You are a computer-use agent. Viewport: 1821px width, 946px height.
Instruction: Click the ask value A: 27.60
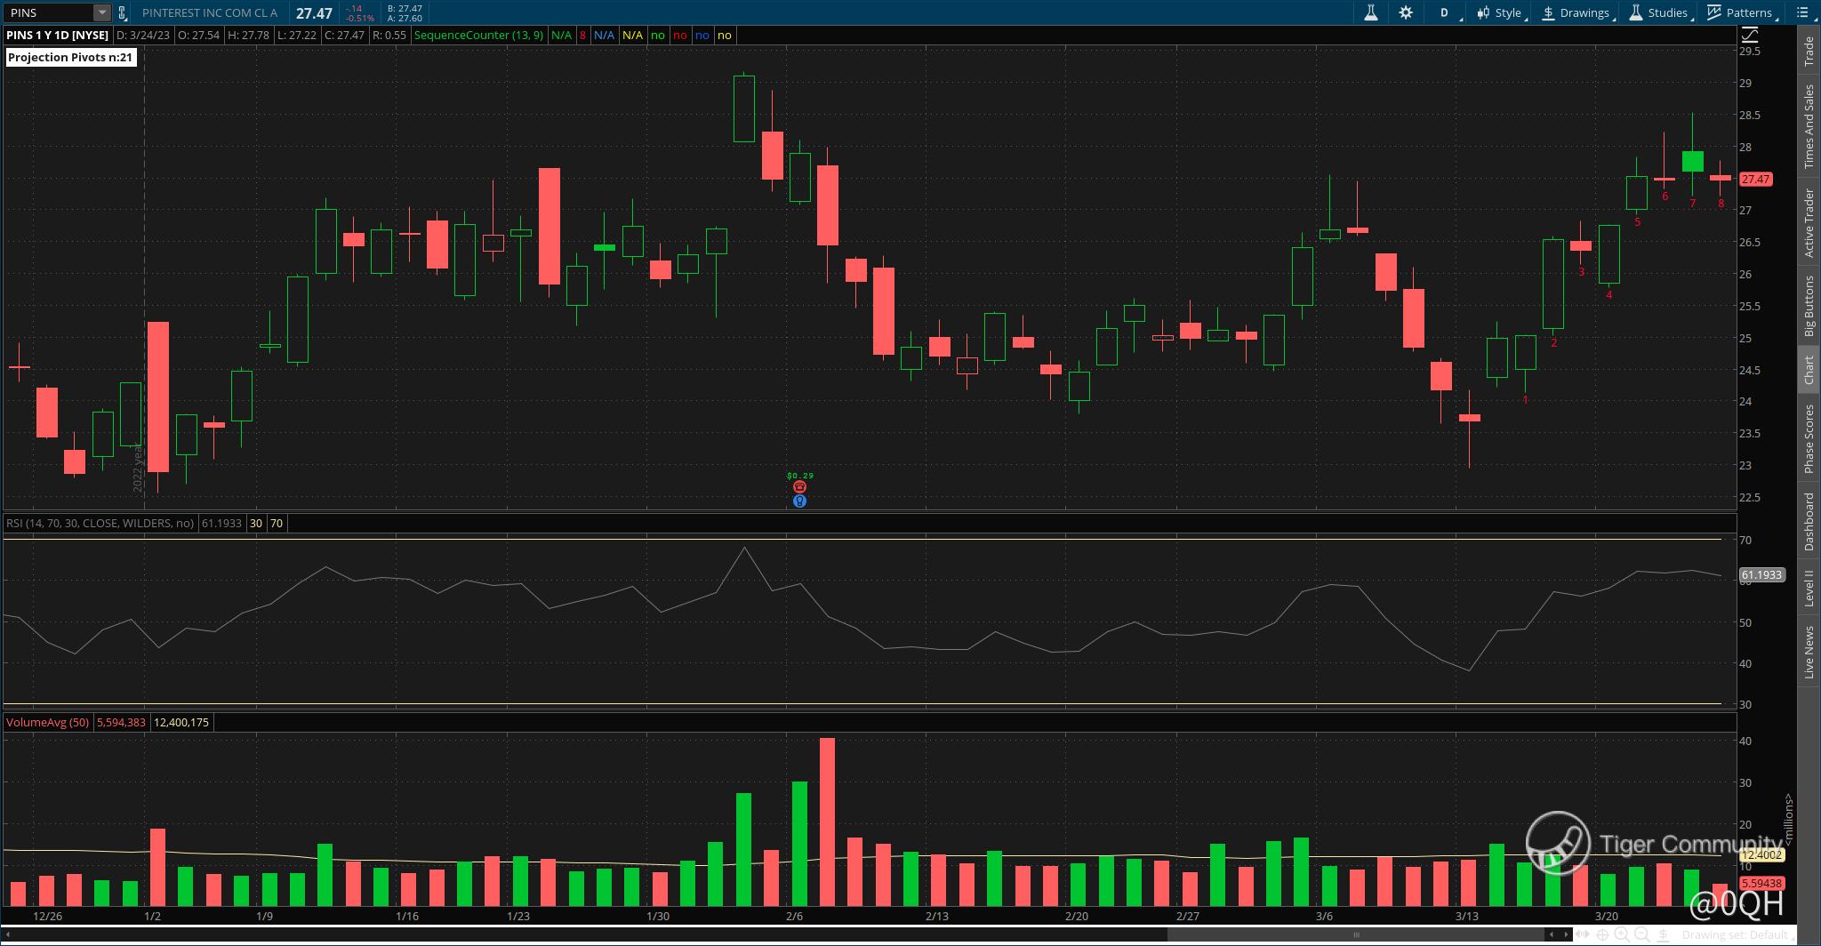point(405,18)
